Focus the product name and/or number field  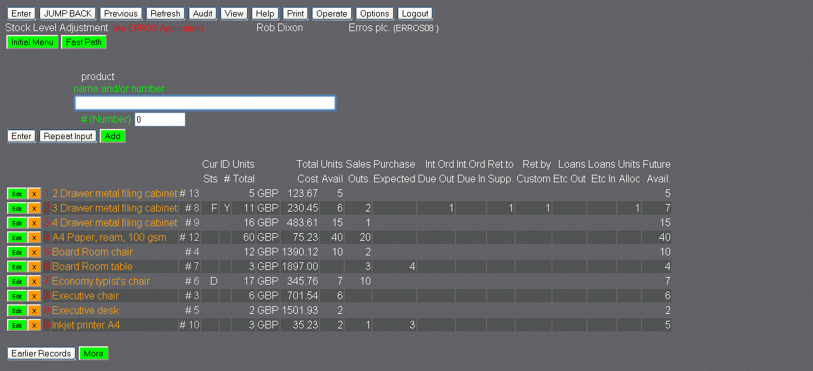[205, 103]
